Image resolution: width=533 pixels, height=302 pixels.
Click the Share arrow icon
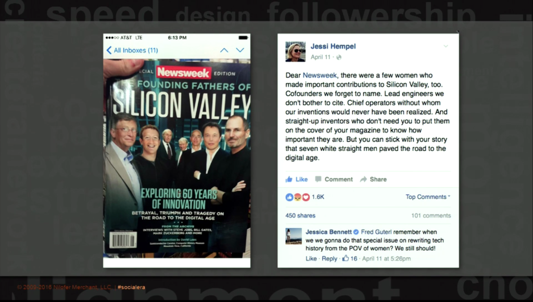click(x=363, y=179)
